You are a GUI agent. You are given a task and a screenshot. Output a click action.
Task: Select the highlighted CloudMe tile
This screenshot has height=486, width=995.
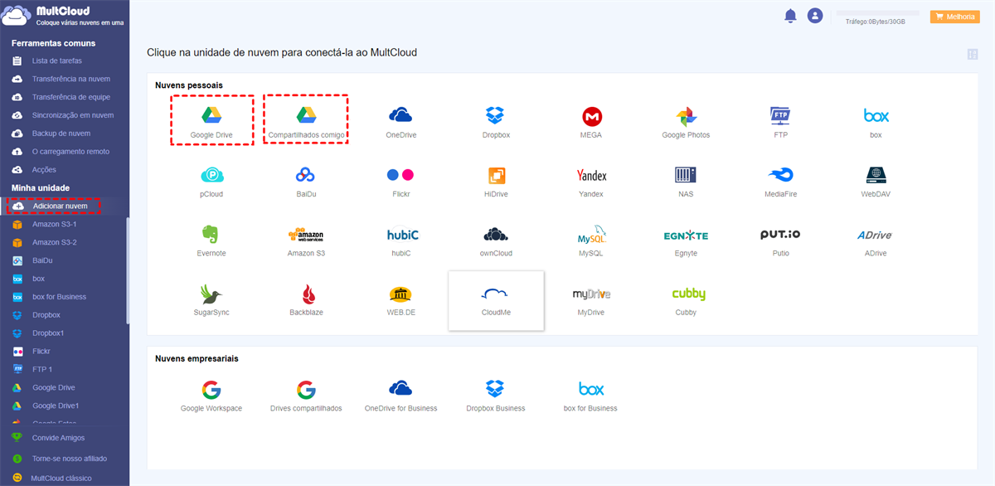click(496, 301)
